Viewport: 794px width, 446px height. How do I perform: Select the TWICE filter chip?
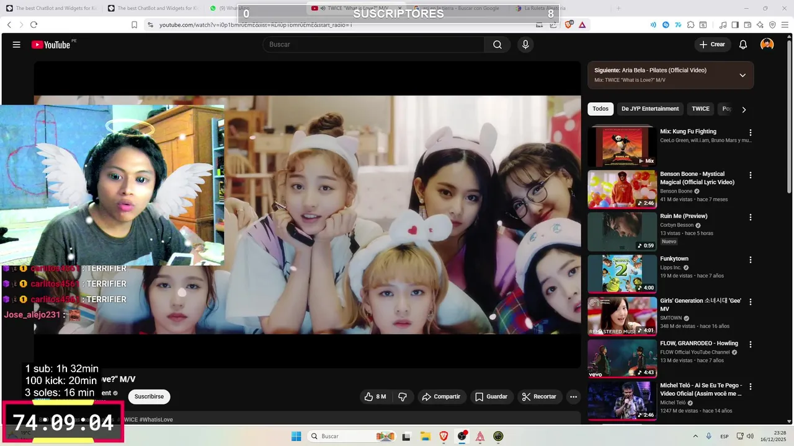700,109
